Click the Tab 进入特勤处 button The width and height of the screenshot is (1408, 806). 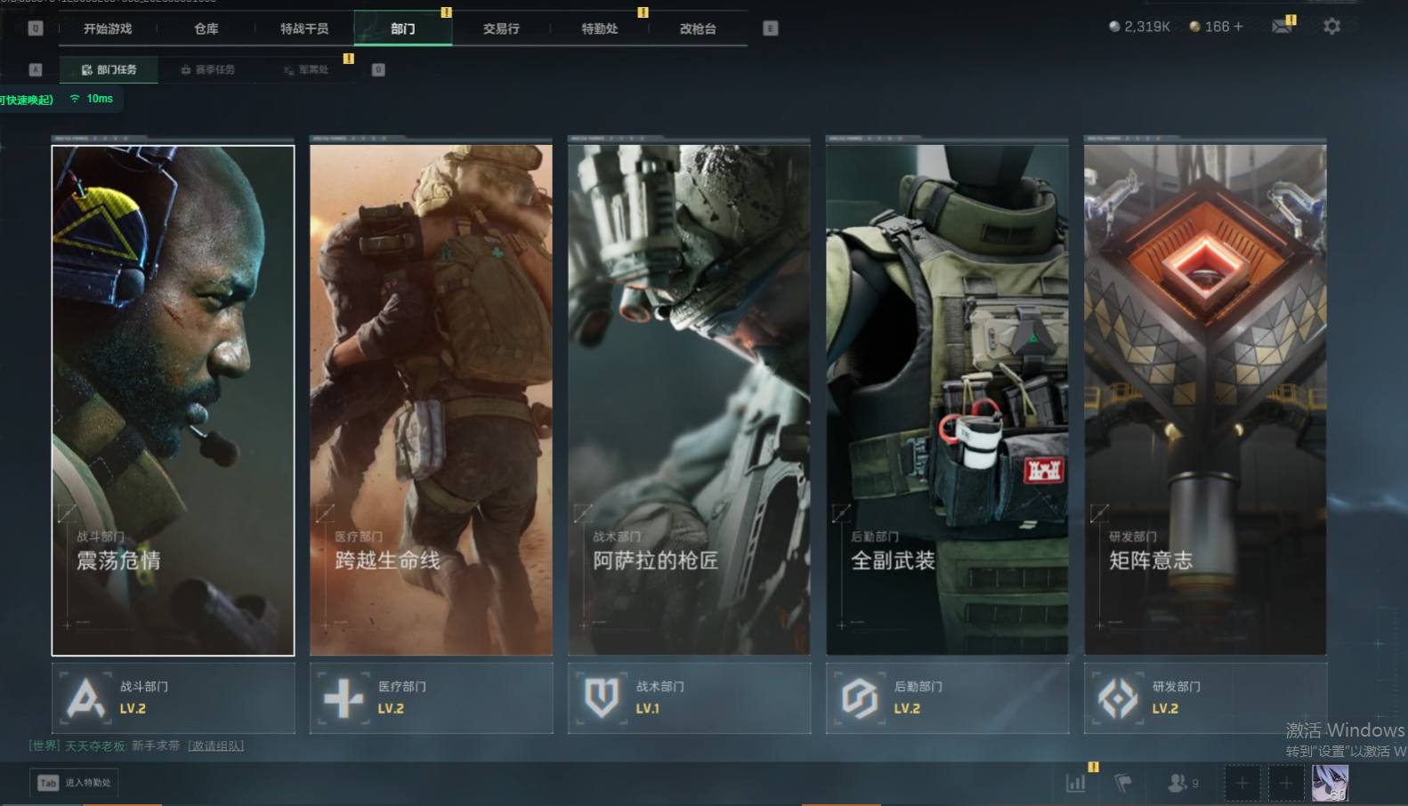pos(75,783)
